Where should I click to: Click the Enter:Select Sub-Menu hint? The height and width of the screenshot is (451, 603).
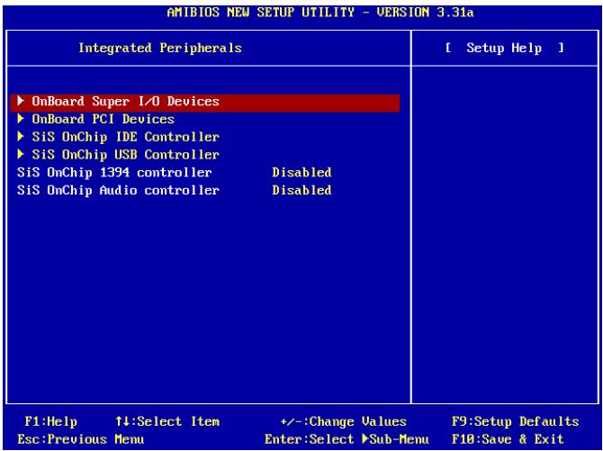346,439
